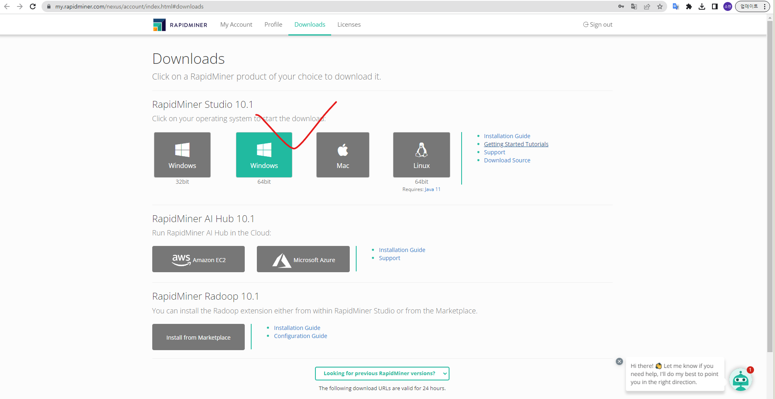Viewport: 775px width, 399px height.
Task: Toggle the browser side panel
Action: pos(715,6)
